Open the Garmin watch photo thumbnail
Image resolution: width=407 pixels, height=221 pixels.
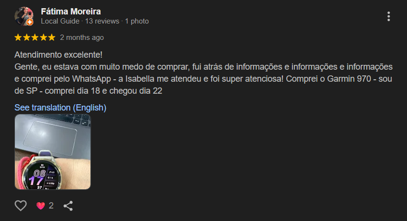click(52, 152)
